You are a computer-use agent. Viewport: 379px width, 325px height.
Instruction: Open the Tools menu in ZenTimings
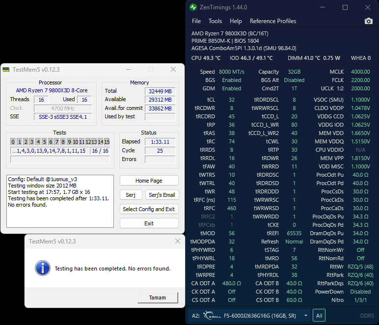pyautogui.click(x=215, y=21)
